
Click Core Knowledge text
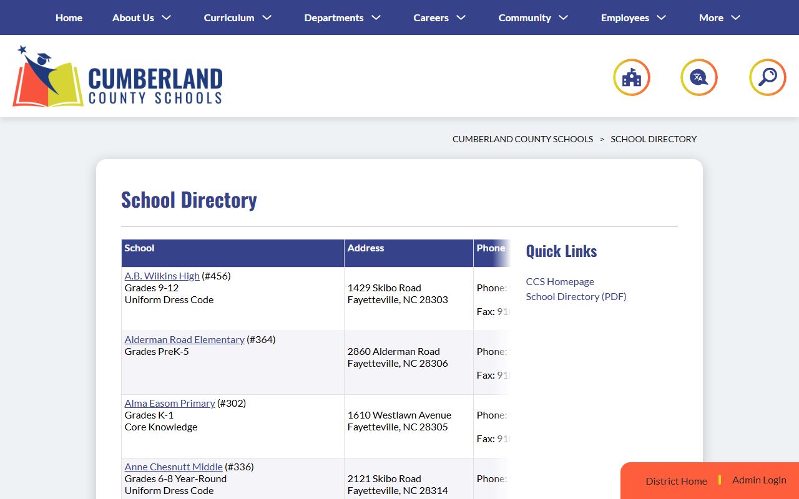coord(161,427)
